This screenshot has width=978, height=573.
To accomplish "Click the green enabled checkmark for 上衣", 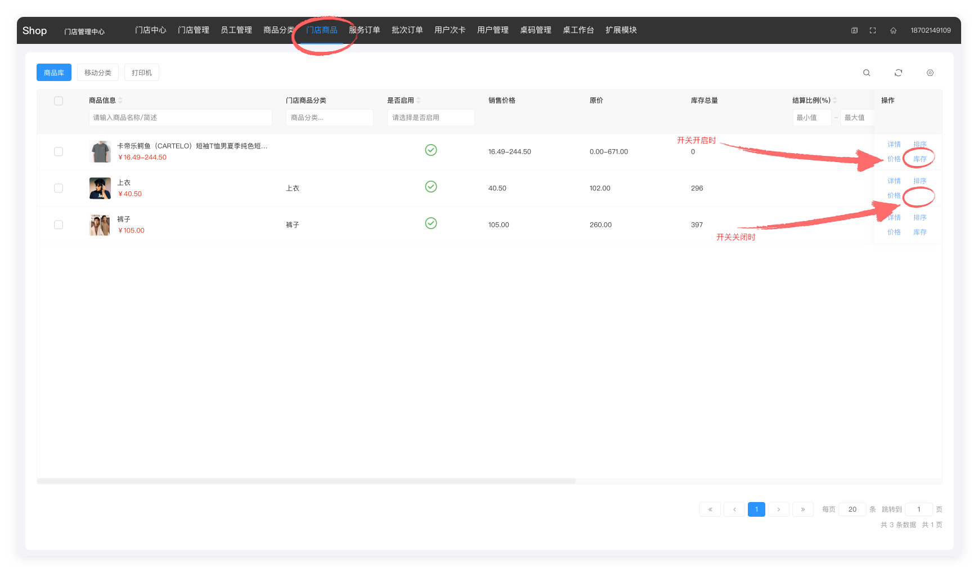I will (430, 187).
